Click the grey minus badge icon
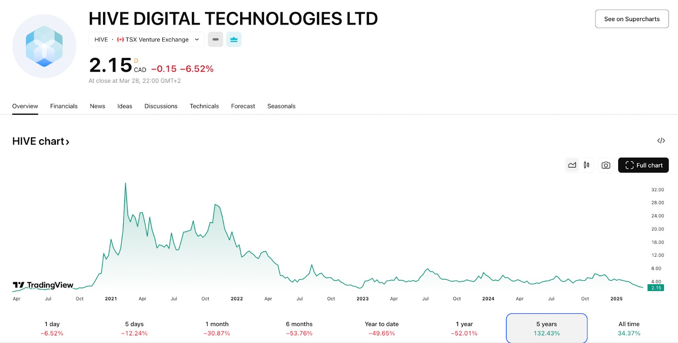The image size is (678, 343). pos(215,39)
